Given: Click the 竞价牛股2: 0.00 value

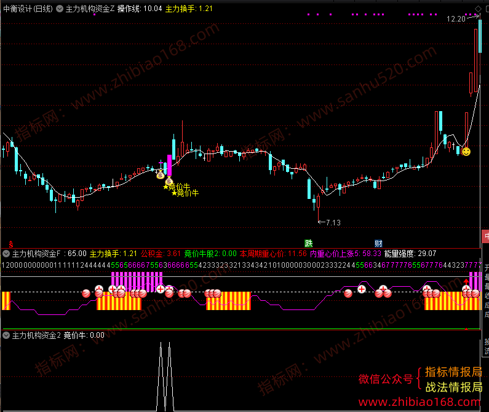Looking at the screenshot, I should pyautogui.click(x=210, y=254).
